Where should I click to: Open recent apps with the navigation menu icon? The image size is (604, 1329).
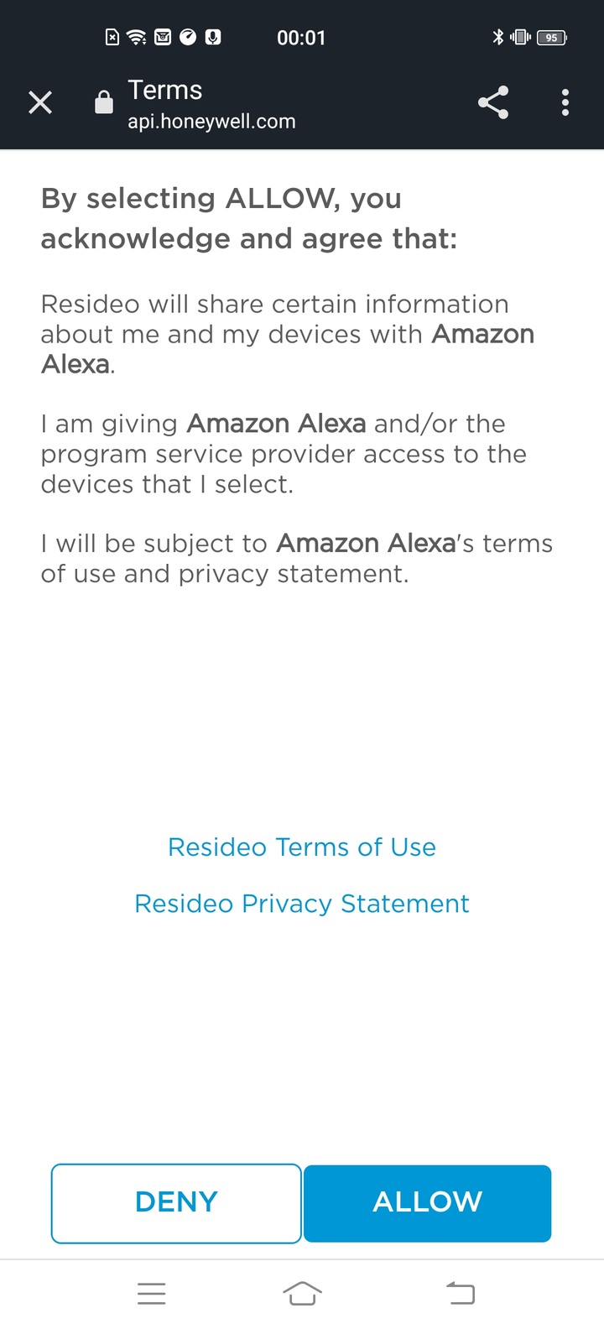point(152,1293)
